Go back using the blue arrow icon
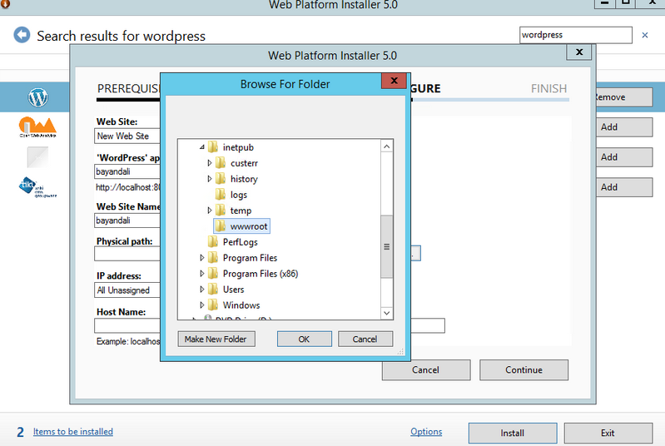The width and height of the screenshot is (665, 446). pyautogui.click(x=22, y=35)
